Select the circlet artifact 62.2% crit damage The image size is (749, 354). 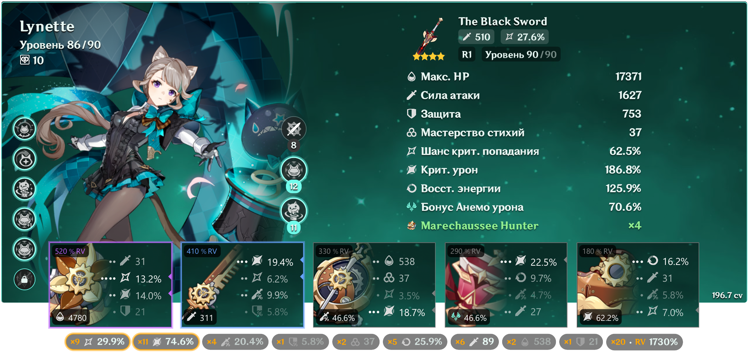(x=638, y=285)
